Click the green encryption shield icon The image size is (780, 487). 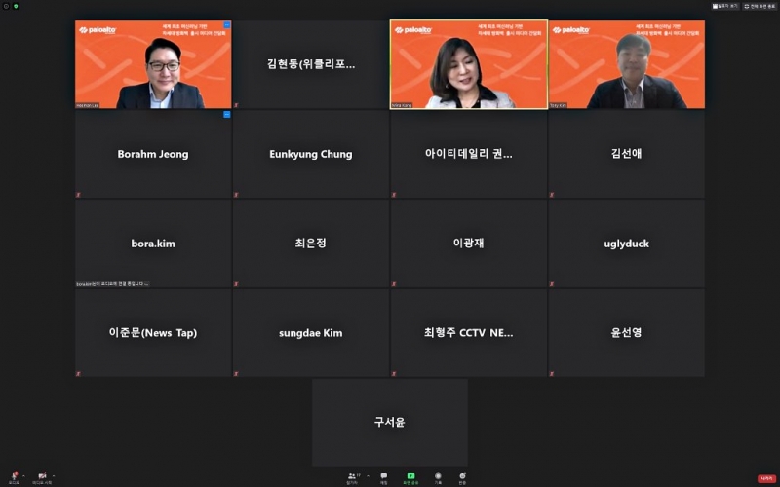point(16,7)
